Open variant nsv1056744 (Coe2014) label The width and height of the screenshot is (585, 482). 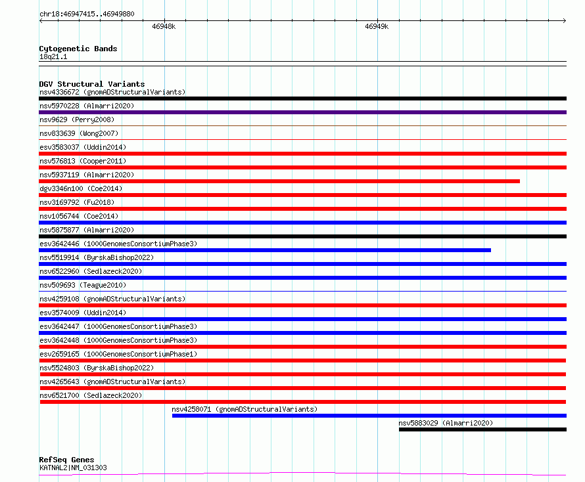point(79,216)
